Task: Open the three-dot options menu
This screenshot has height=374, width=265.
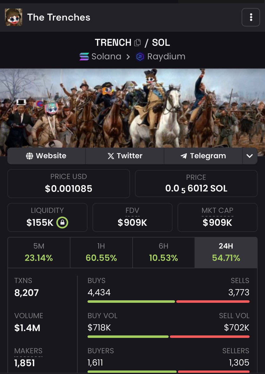Action: tap(251, 17)
